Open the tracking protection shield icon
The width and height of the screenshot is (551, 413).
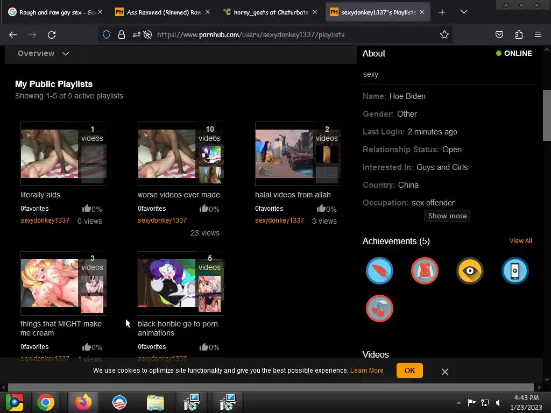coord(107,34)
